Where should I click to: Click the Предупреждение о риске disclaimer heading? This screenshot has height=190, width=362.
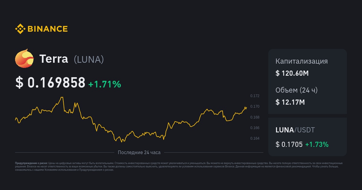31,163
